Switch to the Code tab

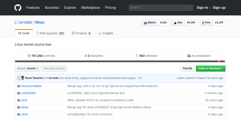[24, 33]
